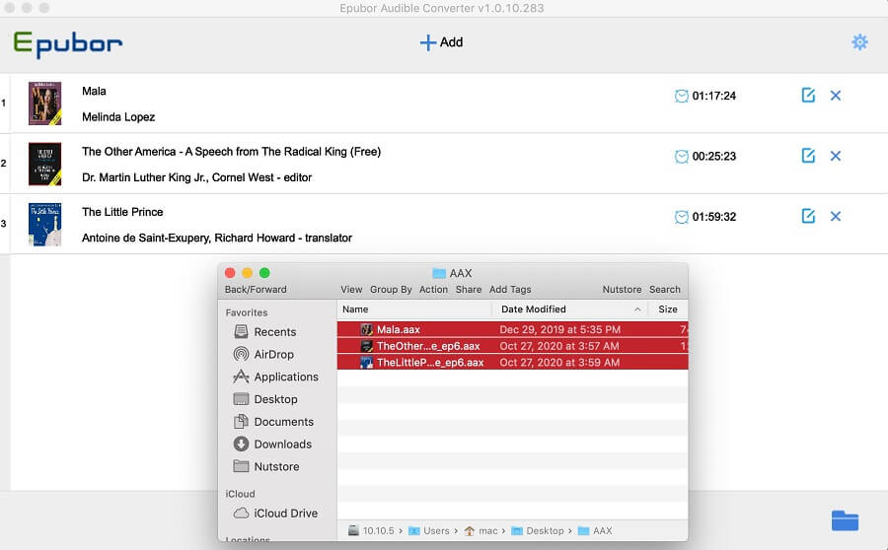Click AAX in the Finder path bar
Screen dimensions: 888x550
595,530
